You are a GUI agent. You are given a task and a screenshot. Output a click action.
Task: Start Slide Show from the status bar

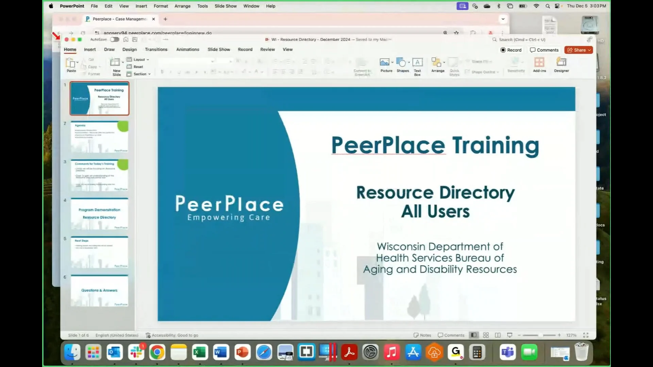[509, 335]
